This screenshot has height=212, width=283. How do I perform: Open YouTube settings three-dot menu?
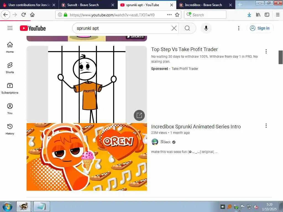(239, 28)
